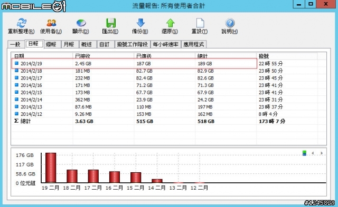
Task: Sort by the 已傳送 column header
Action: tap(164, 56)
